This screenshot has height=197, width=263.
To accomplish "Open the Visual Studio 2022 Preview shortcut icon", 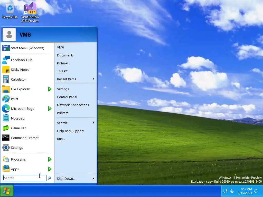I will coord(30,8).
